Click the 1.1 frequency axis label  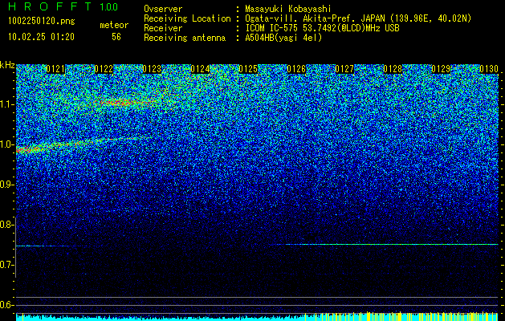pos(6,104)
